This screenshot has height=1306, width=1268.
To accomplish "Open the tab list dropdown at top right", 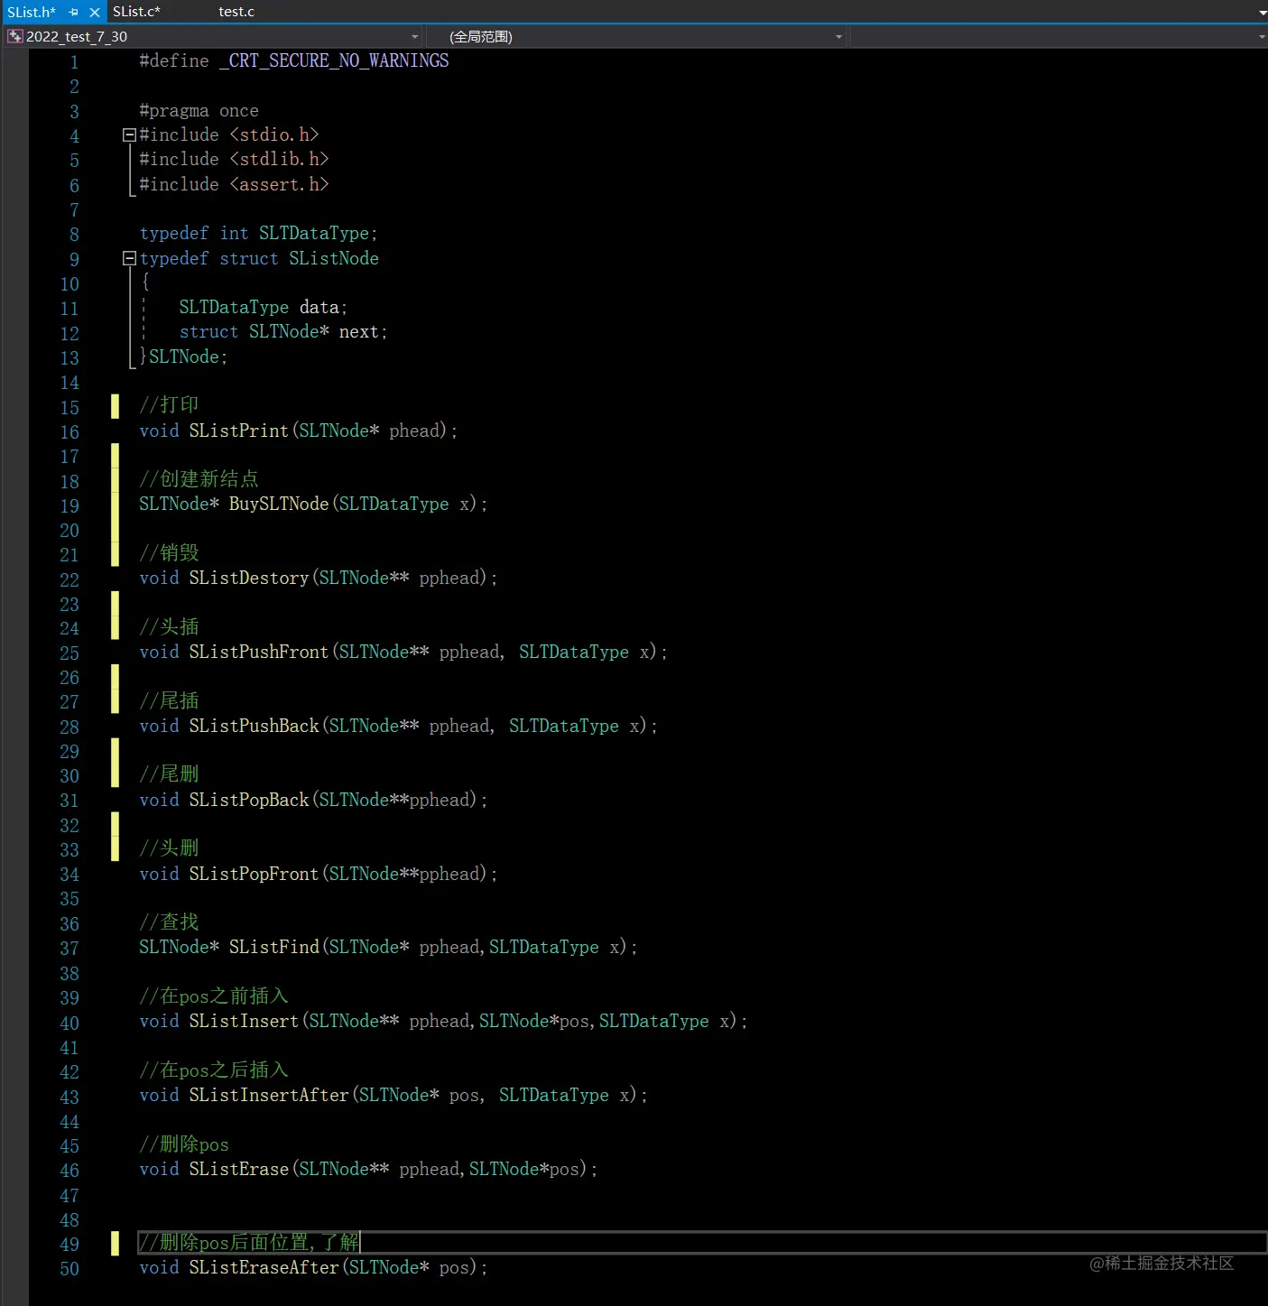I will click(1260, 12).
